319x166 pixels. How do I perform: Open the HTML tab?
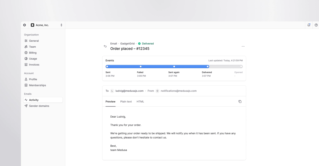coord(140,101)
